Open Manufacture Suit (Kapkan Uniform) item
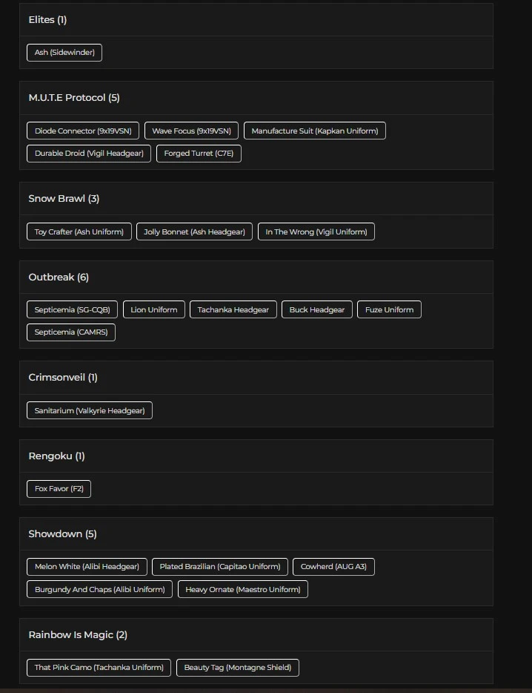The image size is (532, 693). (x=314, y=131)
